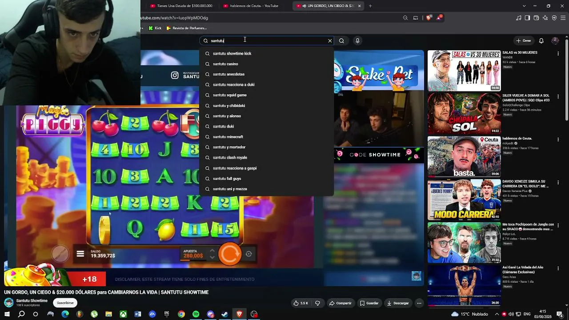Open the Kick bookmark
Screen dimensions: 569x320
[x=155, y=28]
